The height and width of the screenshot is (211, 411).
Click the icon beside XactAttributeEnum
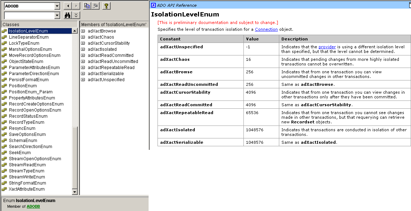click(4, 189)
